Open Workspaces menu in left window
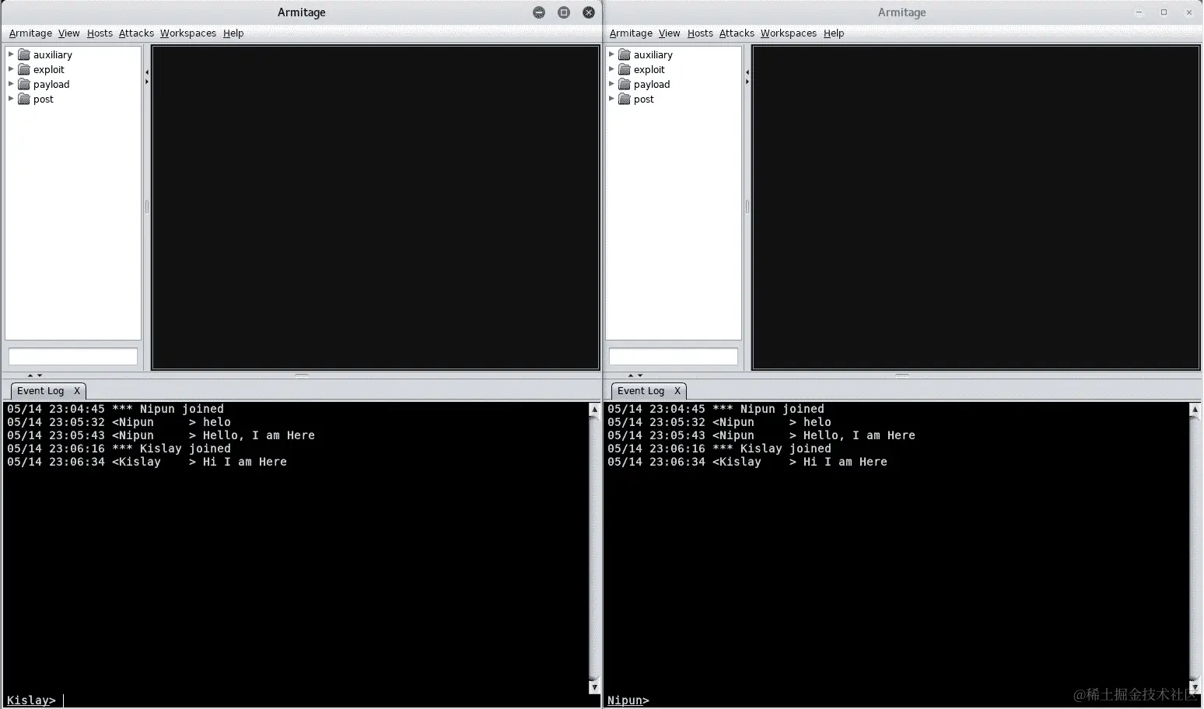This screenshot has height=709, width=1204. pyautogui.click(x=188, y=33)
